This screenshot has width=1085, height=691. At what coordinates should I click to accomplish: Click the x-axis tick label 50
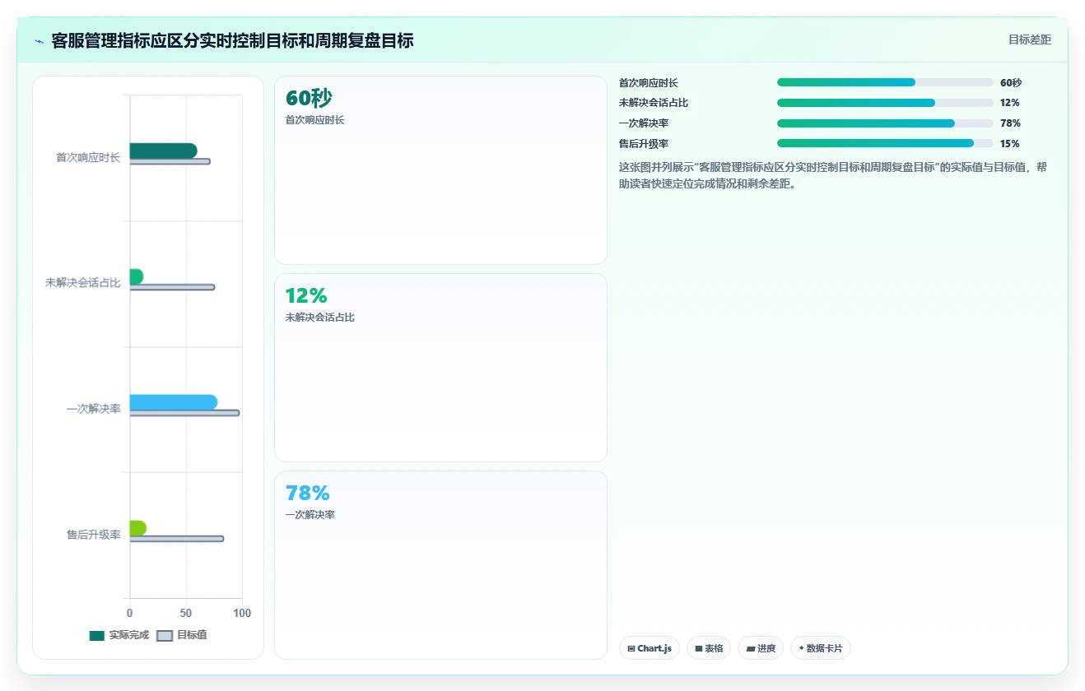coord(186,613)
